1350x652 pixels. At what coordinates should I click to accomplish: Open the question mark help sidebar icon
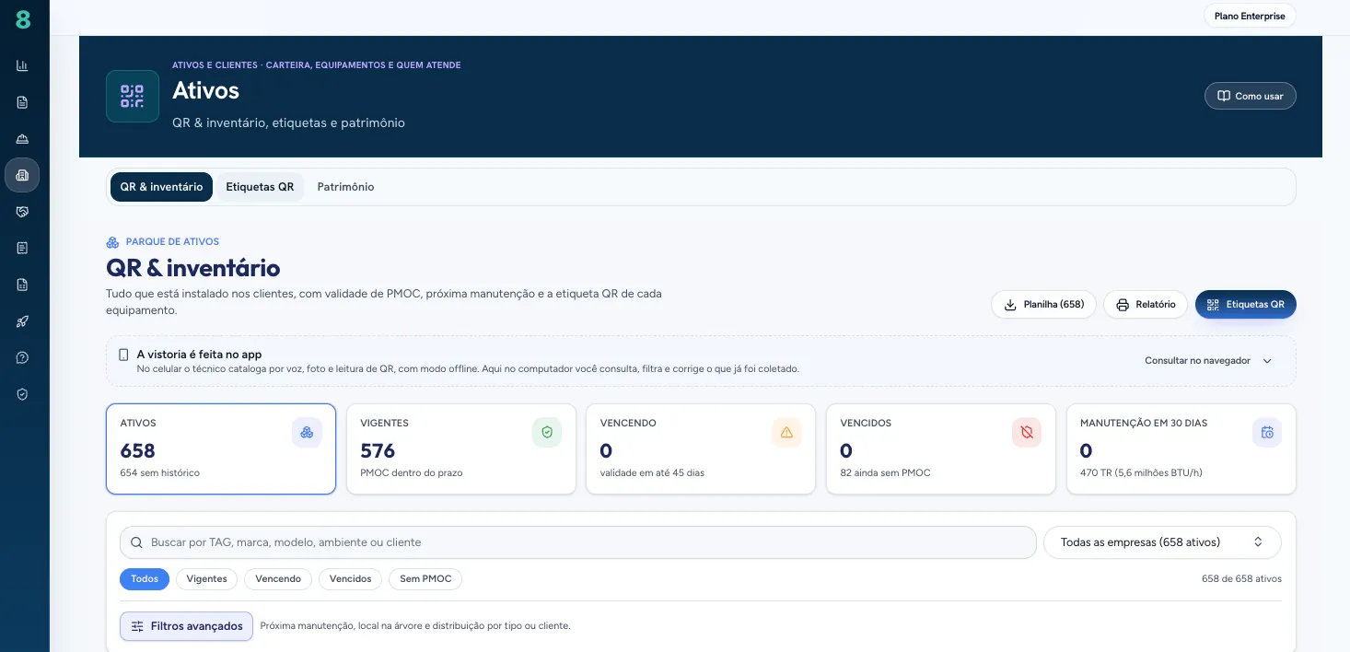point(22,357)
